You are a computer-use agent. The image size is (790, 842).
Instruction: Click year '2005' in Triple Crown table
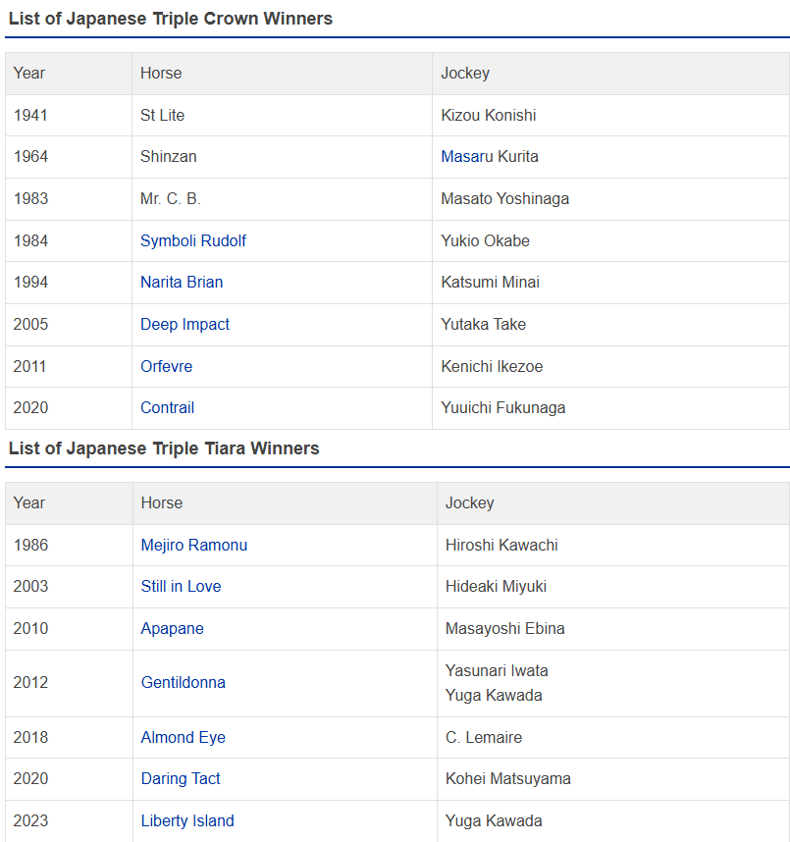[30, 325]
